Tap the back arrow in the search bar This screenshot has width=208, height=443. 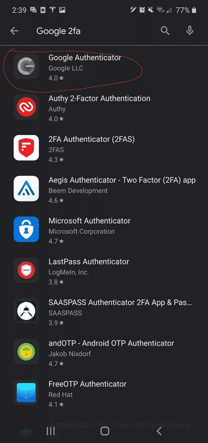tap(14, 31)
